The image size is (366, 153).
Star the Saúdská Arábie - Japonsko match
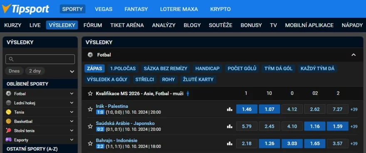click(90, 126)
